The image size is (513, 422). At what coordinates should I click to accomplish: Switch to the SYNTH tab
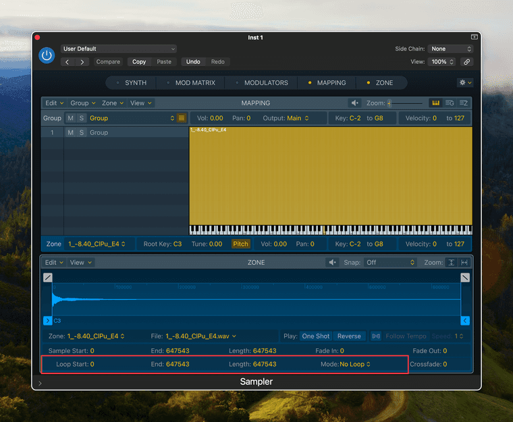tap(132, 83)
